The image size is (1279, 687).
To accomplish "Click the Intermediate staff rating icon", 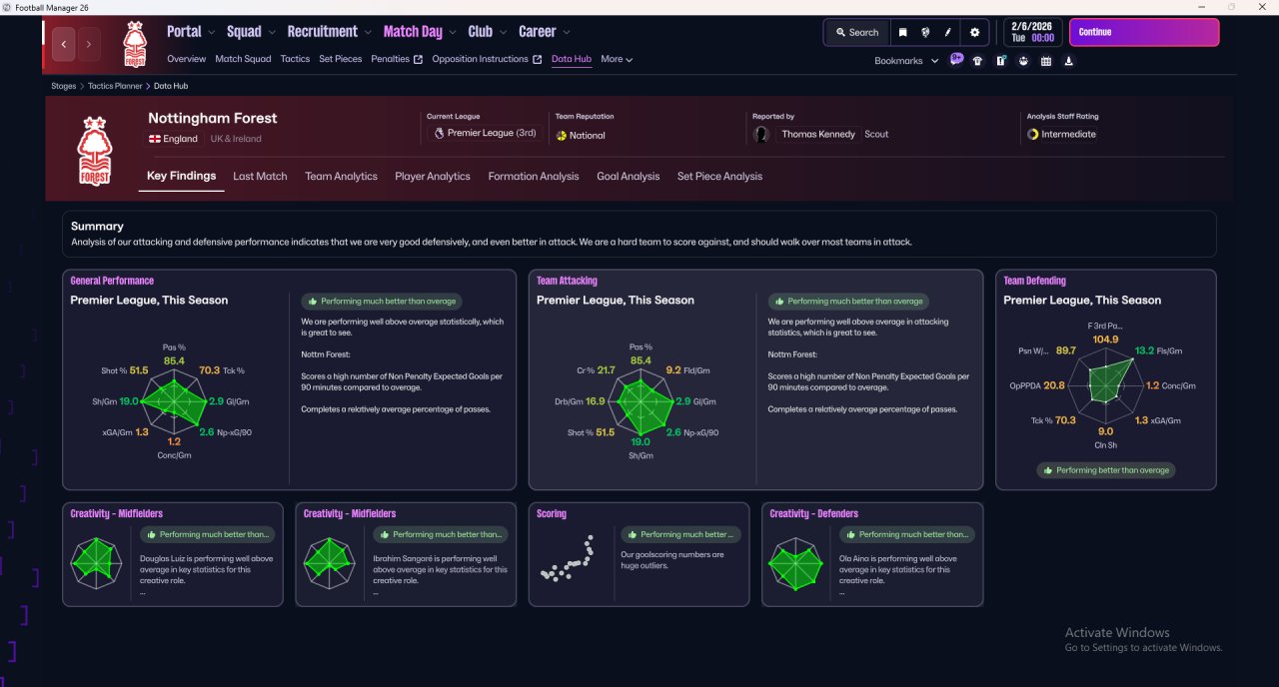I will tap(1033, 134).
